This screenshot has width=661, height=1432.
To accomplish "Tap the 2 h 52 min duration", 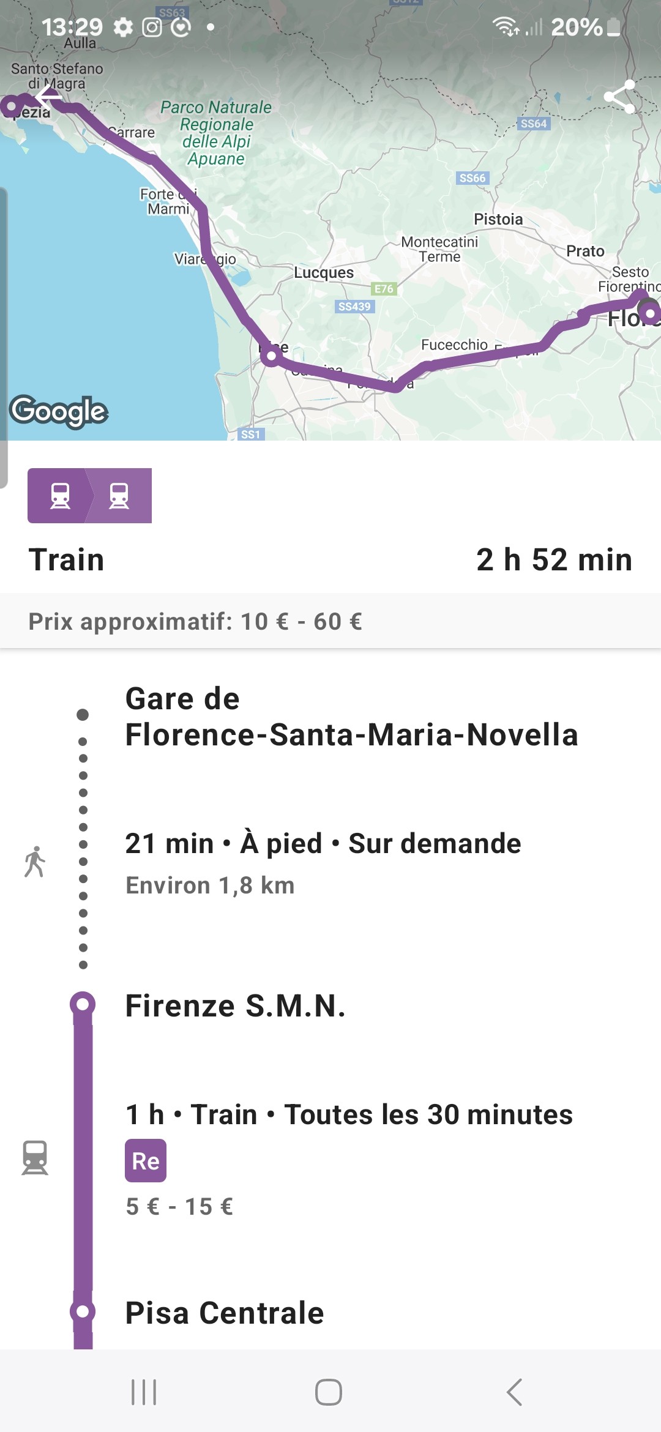I will click(554, 560).
